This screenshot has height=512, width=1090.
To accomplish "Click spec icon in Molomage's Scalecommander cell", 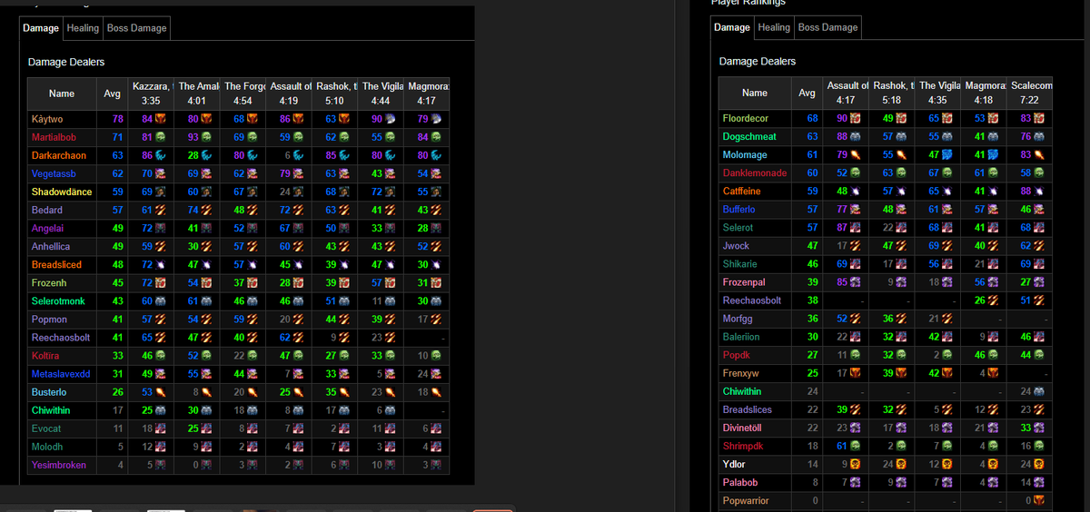I will 1039,155.
